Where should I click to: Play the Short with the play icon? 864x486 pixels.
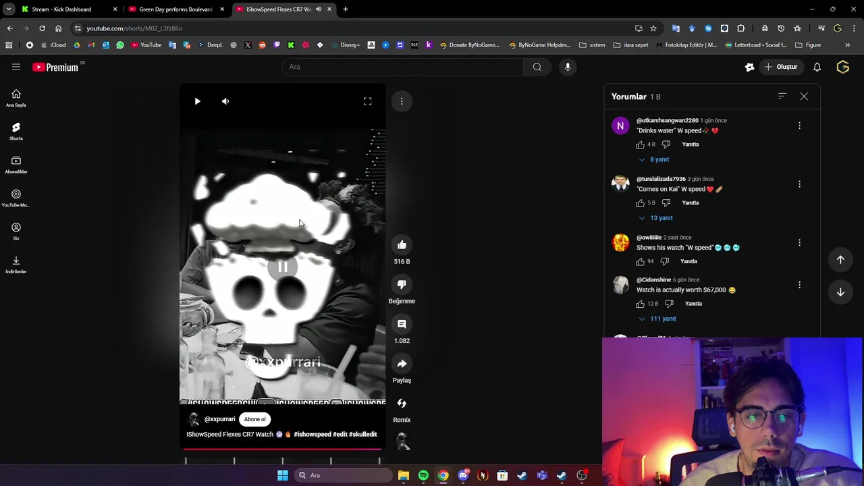[x=197, y=101]
